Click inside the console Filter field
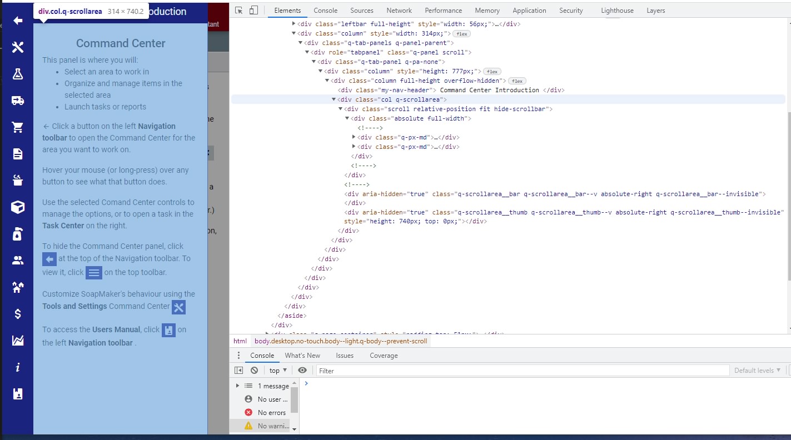 389,369
